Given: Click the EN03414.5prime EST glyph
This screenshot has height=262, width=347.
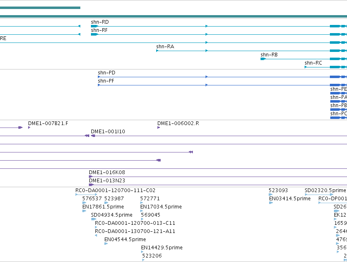Looking at the screenshot, I should point(271,203).
